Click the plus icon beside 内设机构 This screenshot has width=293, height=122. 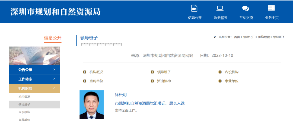220,72
